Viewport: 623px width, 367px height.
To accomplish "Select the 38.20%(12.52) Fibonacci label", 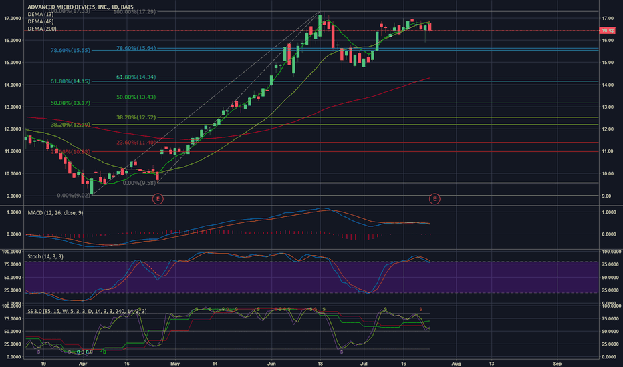I will coord(136,117).
